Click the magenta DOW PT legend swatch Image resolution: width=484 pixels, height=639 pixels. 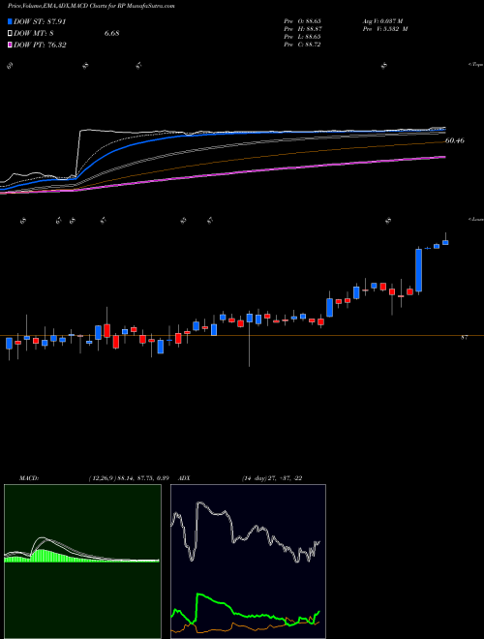click(x=11, y=45)
